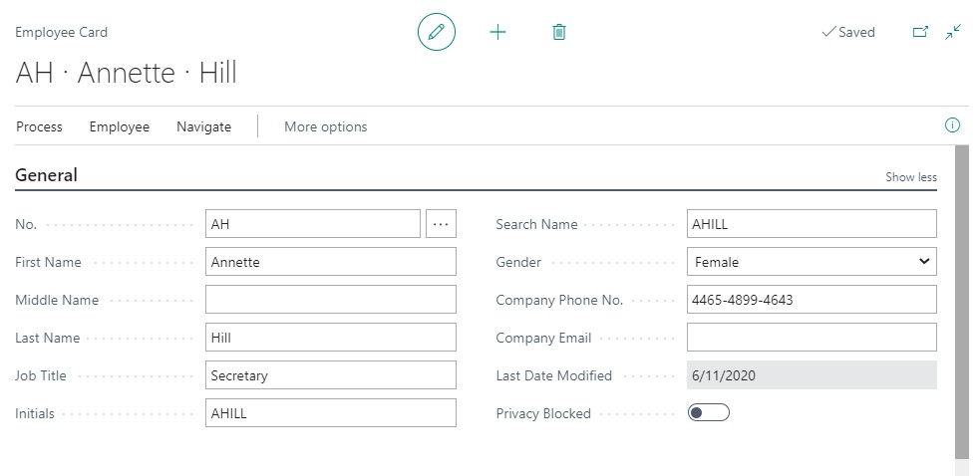Collapse page with inward arrows icon

[953, 32]
